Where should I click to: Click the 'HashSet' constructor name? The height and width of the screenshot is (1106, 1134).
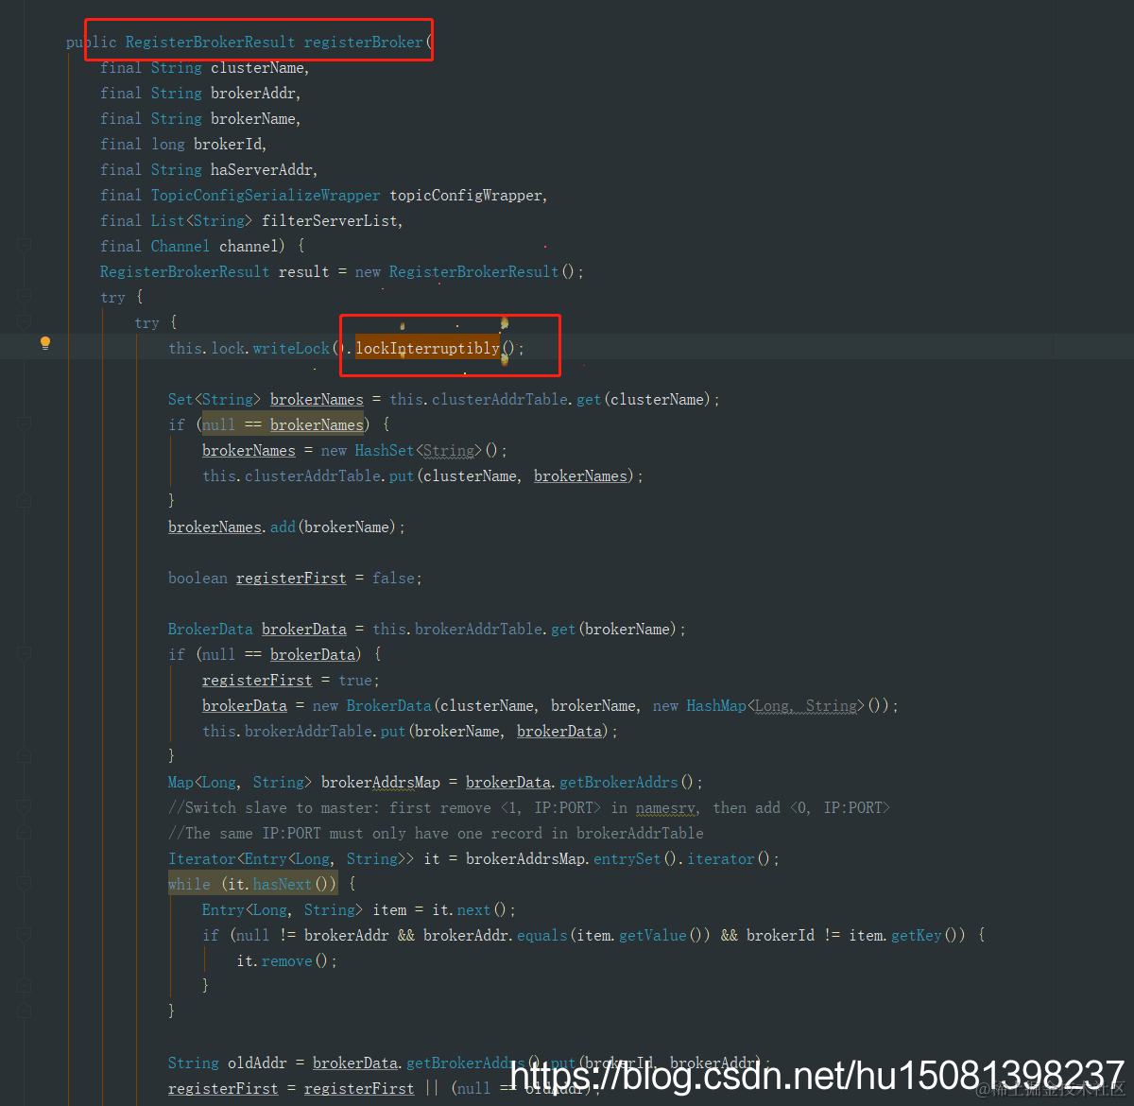(x=385, y=450)
